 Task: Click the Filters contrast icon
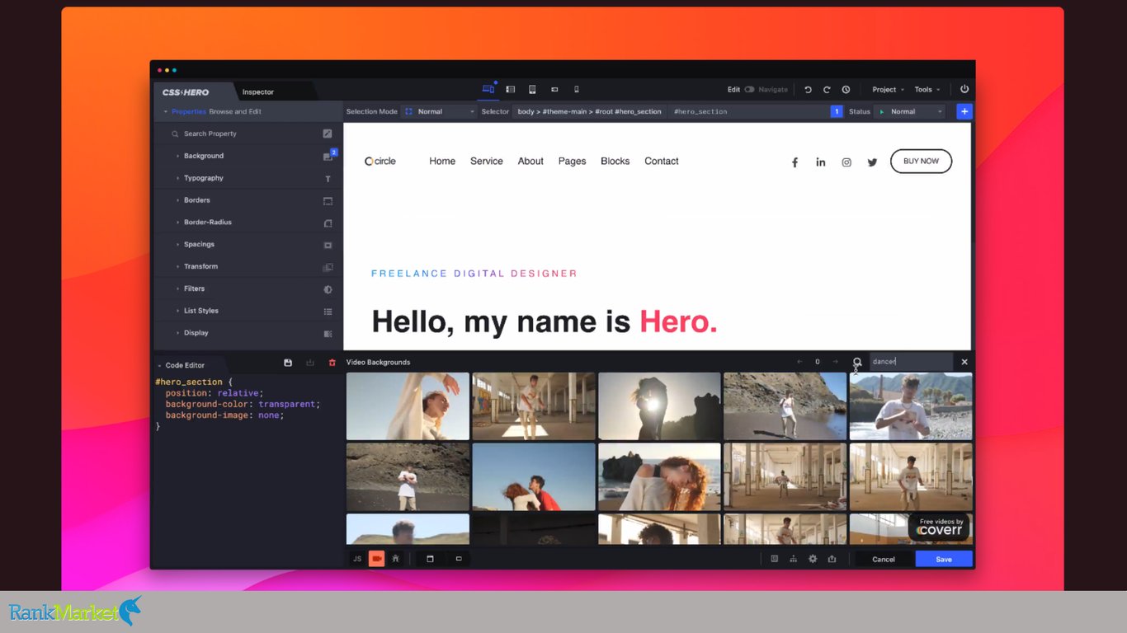[328, 289]
